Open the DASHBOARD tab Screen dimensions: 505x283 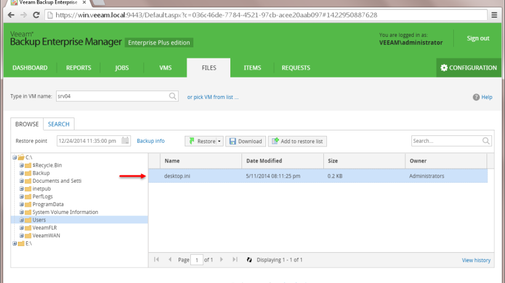[30, 68]
